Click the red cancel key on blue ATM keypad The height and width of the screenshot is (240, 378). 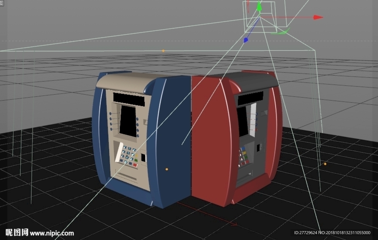tap(135, 165)
